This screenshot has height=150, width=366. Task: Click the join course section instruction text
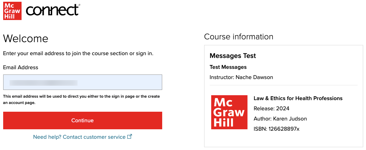point(78,54)
